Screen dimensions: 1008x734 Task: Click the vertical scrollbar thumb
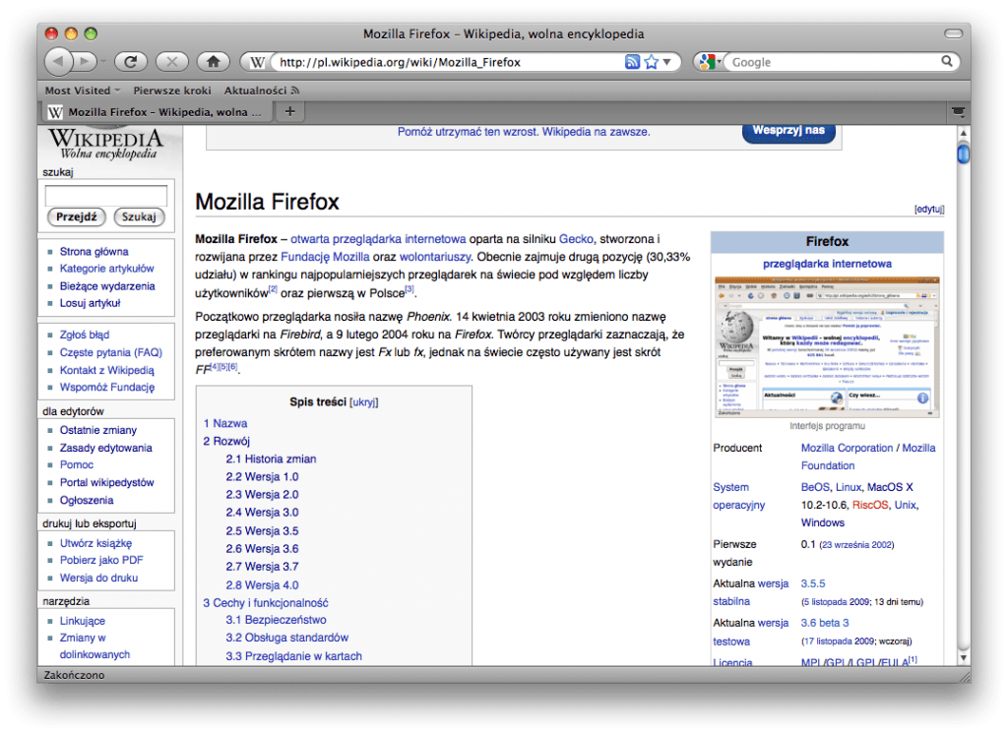click(963, 154)
